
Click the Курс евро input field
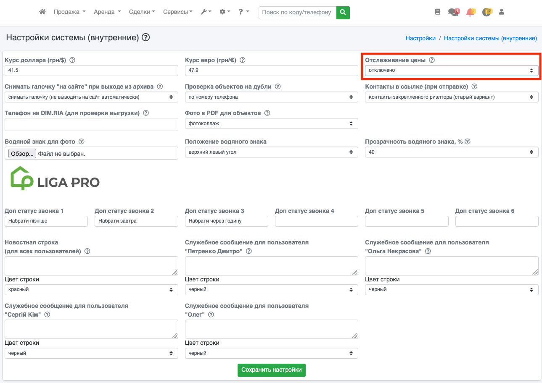271,71
